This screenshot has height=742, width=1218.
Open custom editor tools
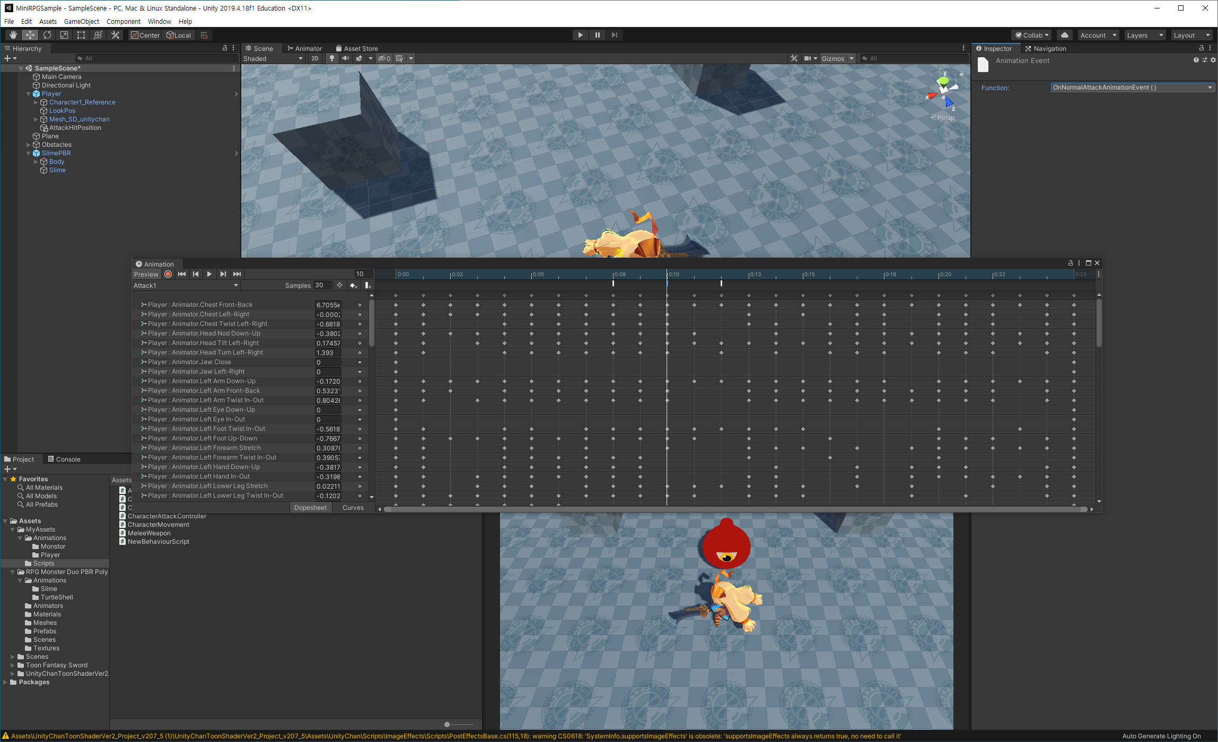115,35
